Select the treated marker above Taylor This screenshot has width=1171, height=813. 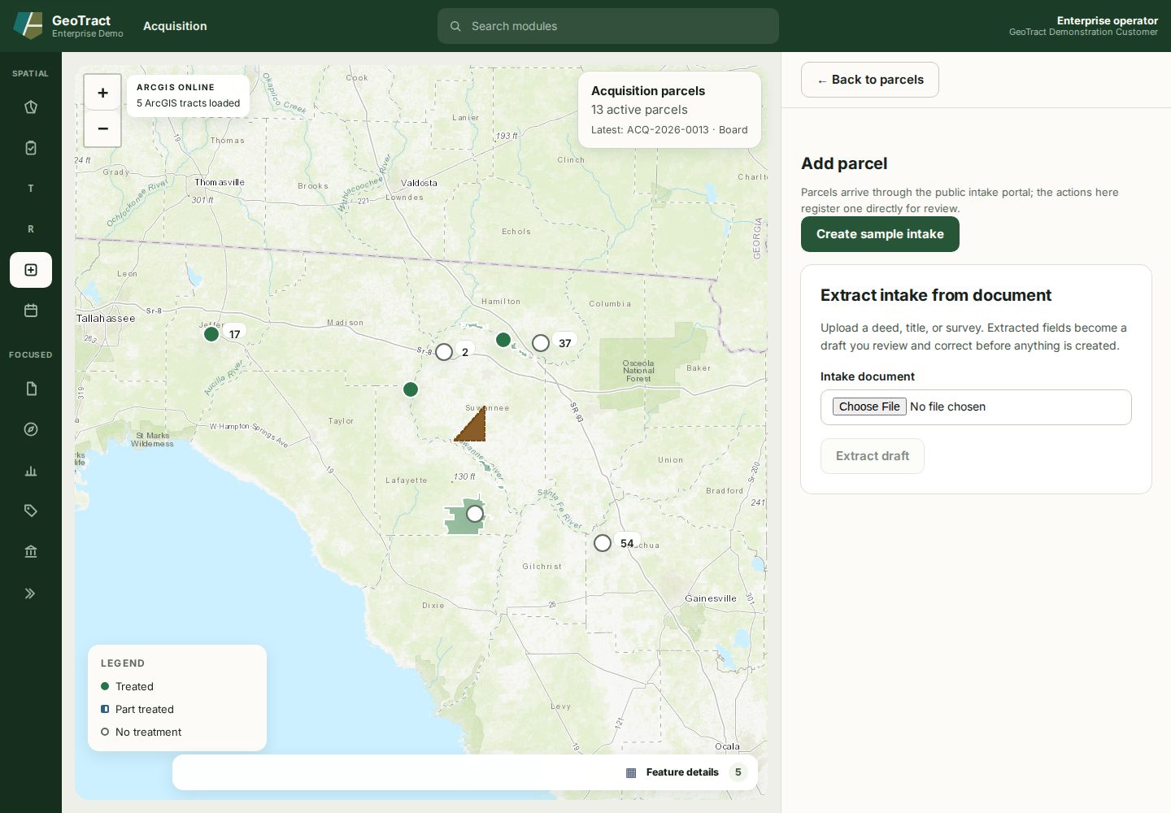pyautogui.click(x=411, y=389)
